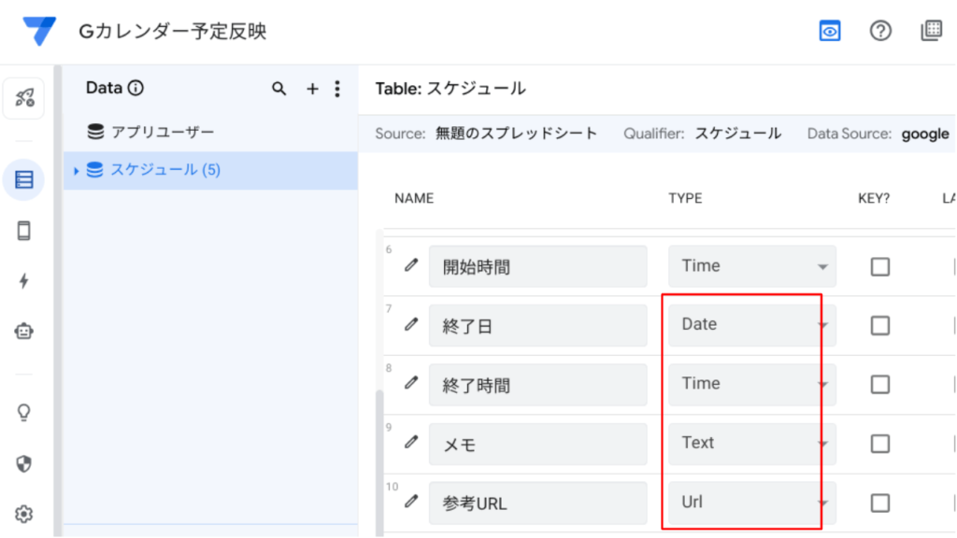Search data tables with magnifier icon
This screenshot has width=957, height=538.
(279, 89)
